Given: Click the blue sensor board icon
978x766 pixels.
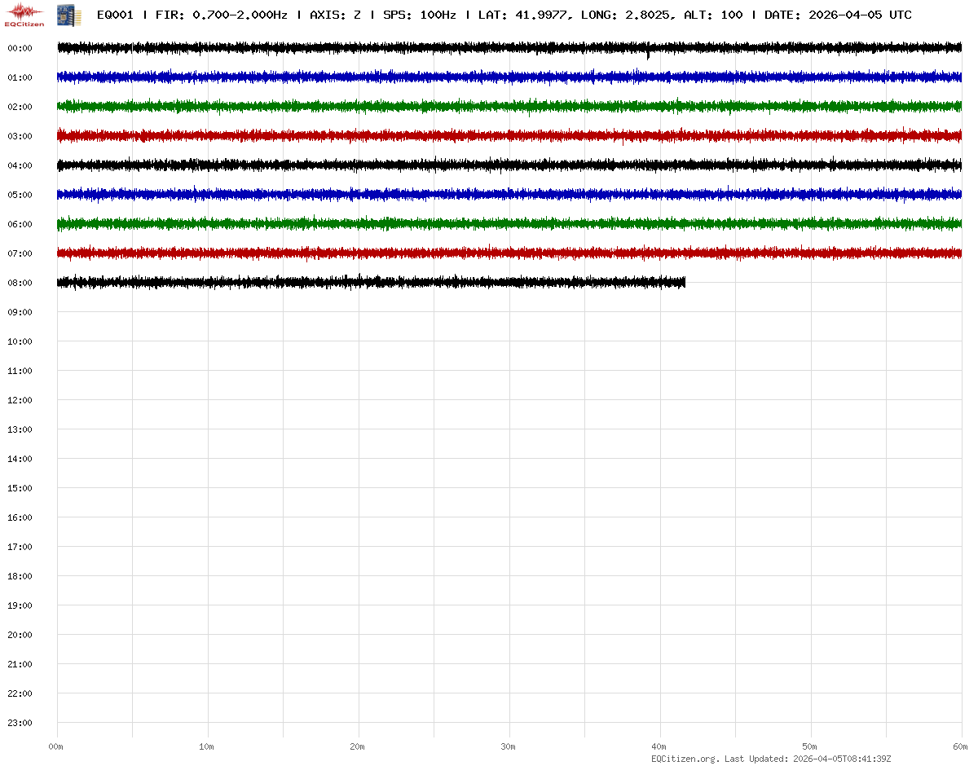Looking at the screenshot, I should (69, 14).
